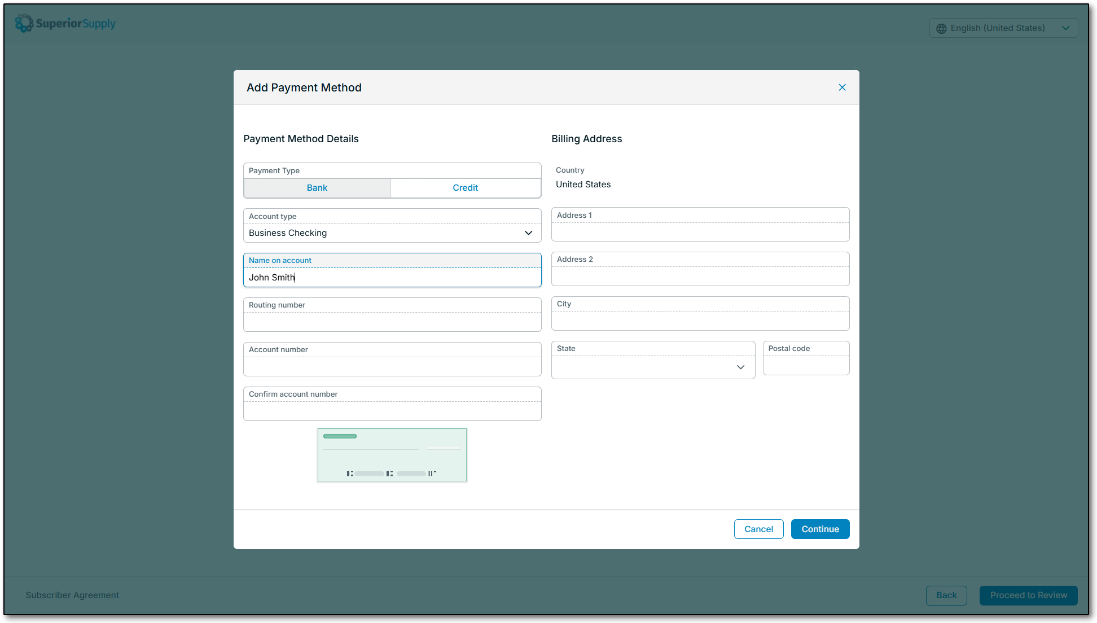Screen dimensions: 1097x623
Task: Click the Postal code field
Action: click(806, 358)
